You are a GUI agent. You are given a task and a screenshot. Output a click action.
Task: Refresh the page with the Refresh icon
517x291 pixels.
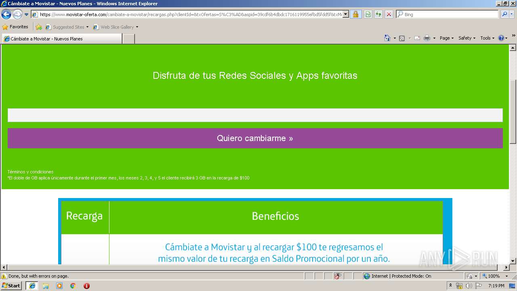(378, 15)
